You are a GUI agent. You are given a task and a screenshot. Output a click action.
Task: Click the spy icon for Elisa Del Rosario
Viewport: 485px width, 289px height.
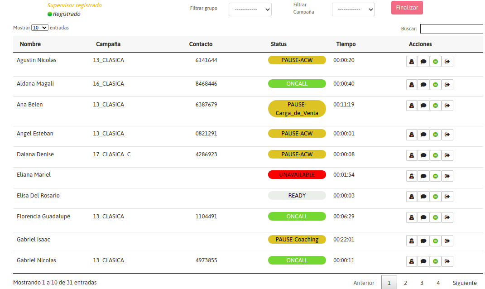pos(411,197)
